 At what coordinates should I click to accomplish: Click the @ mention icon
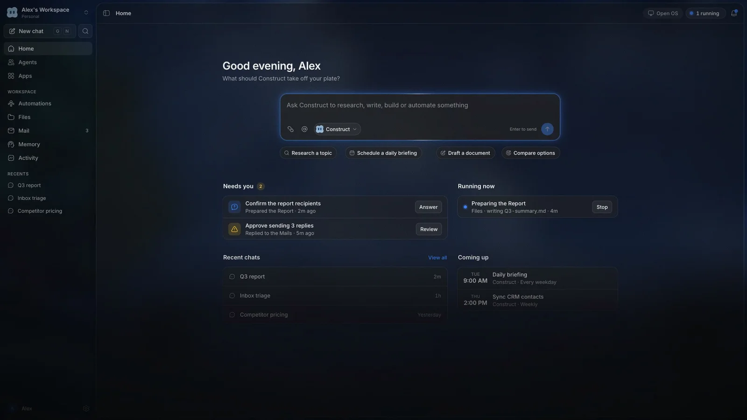[x=304, y=129]
